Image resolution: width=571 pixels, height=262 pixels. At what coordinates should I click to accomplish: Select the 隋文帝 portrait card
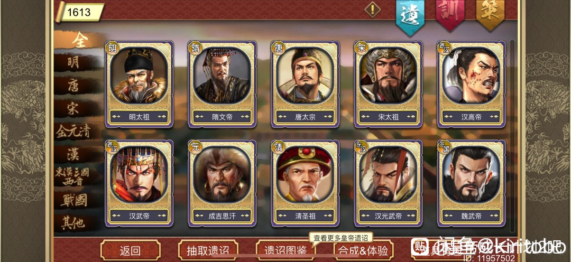point(222,84)
